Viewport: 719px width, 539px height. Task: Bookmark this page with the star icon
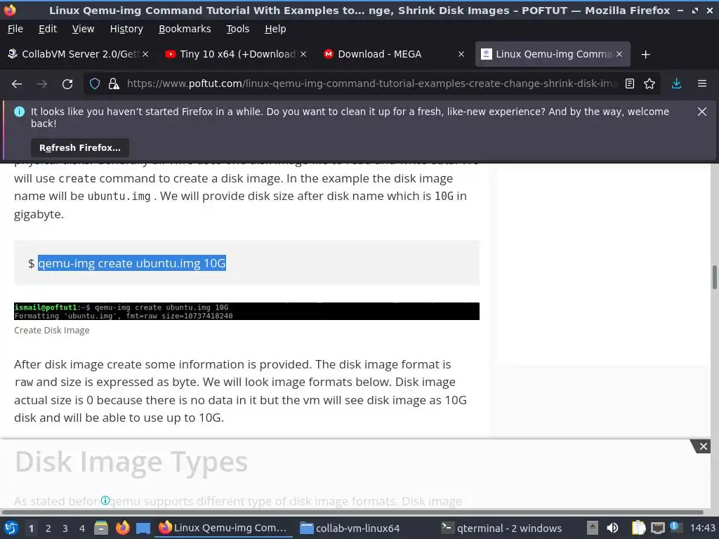649,84
